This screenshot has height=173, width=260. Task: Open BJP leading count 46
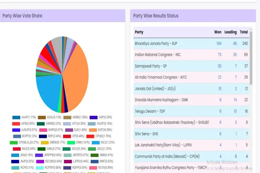pos(235,44)
